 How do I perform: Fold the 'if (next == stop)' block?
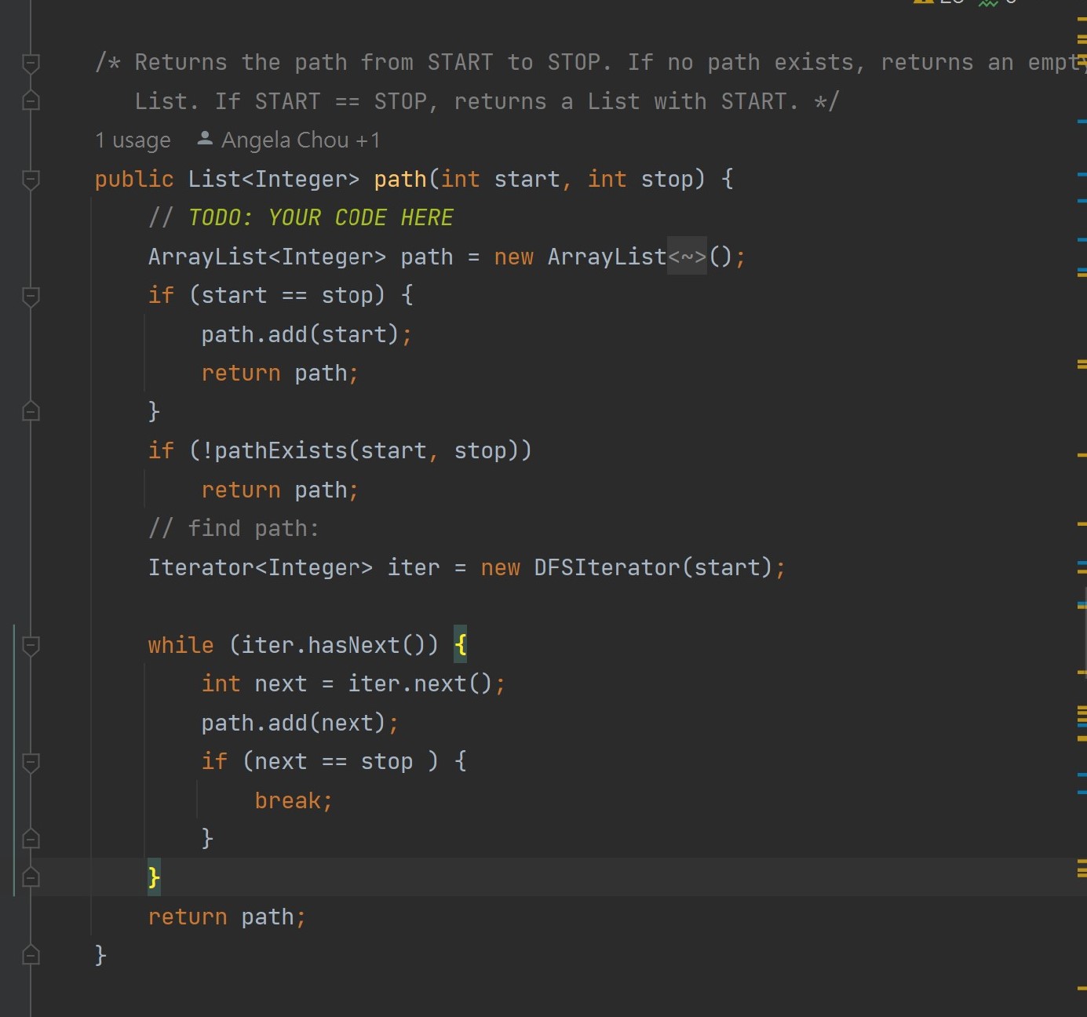31,762
